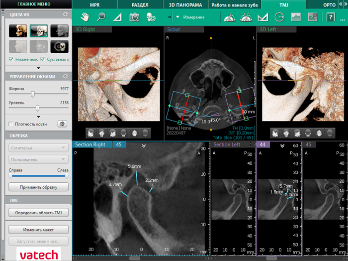The width and height of the screenshot is (348, 261).
Task: Click the Определить область TMJ button
Action: [38, 213]
